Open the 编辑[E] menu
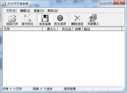The height and width of the screenshot is (93, 127). pos(25,11)
